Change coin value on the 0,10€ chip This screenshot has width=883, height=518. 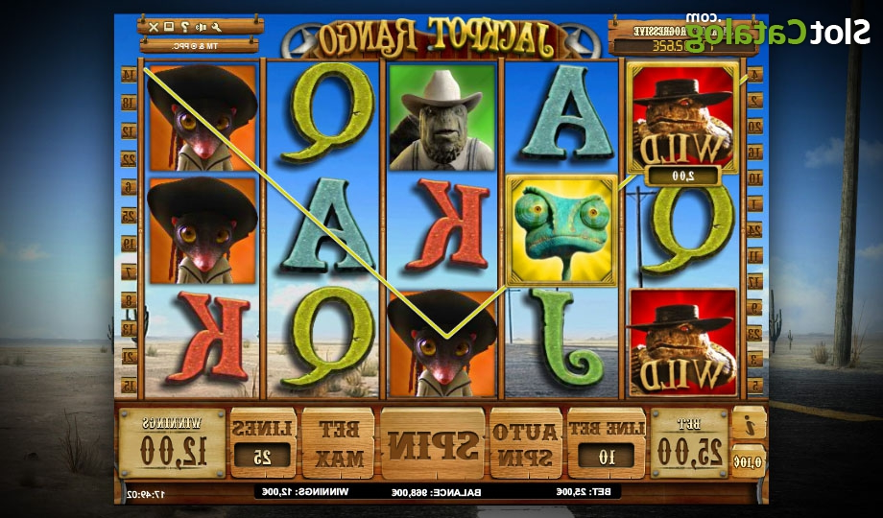[749, 461]
